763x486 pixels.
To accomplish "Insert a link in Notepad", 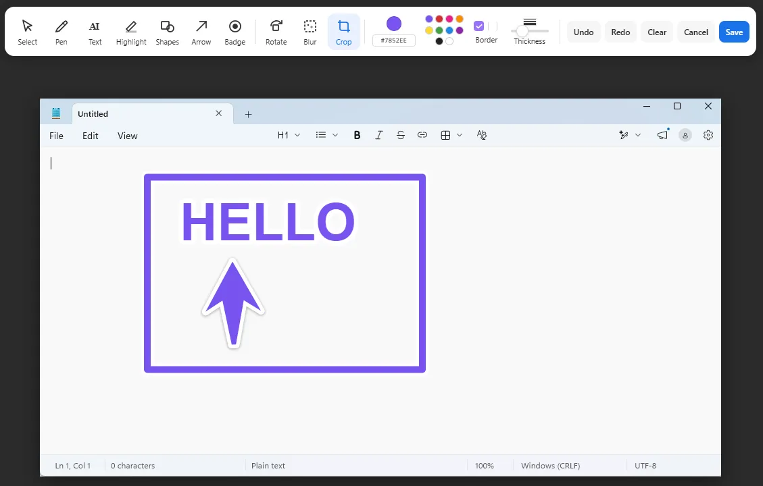I will pos(422,135).
